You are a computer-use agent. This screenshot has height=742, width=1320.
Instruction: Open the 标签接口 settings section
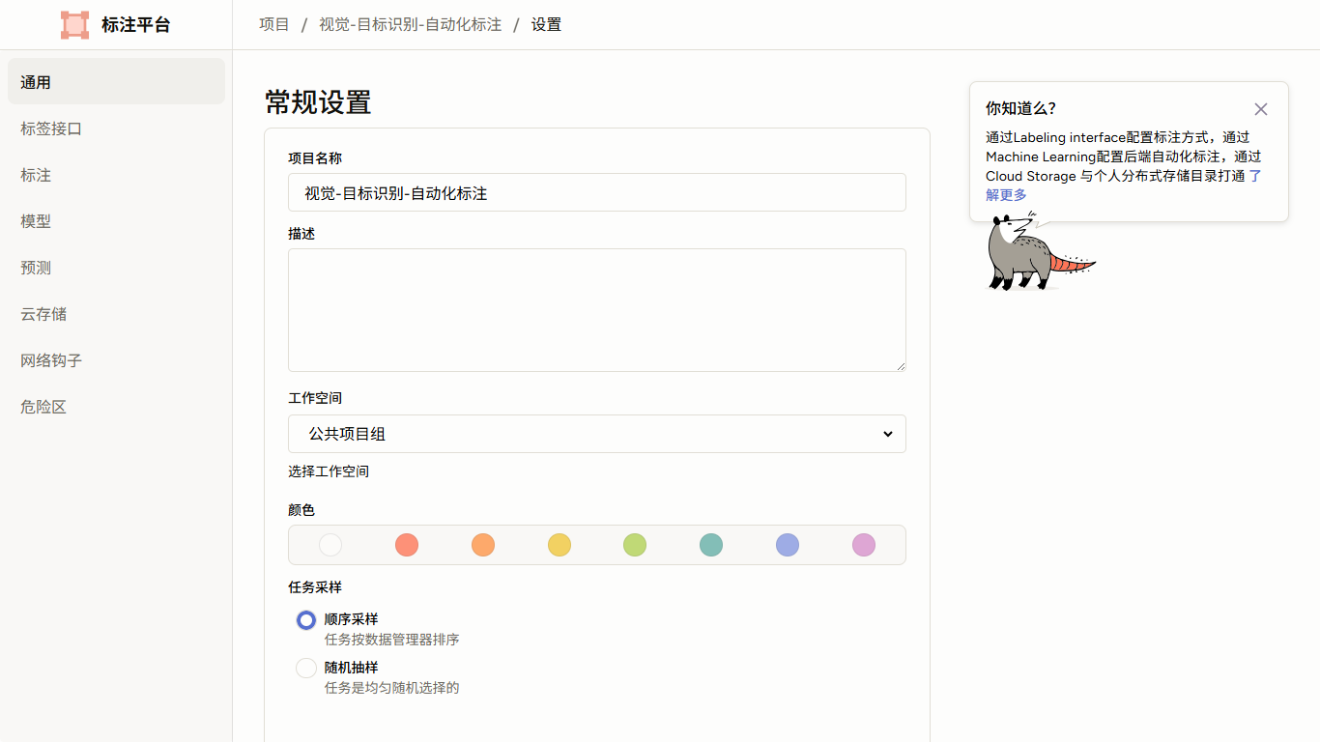116,128
